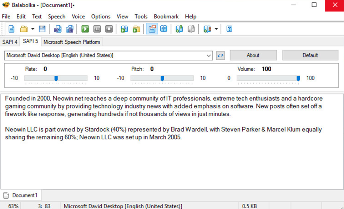Image resolution: width=344 pixels, height=209 pixels.
Task: Open the View menu
Action: coord(122,17)
